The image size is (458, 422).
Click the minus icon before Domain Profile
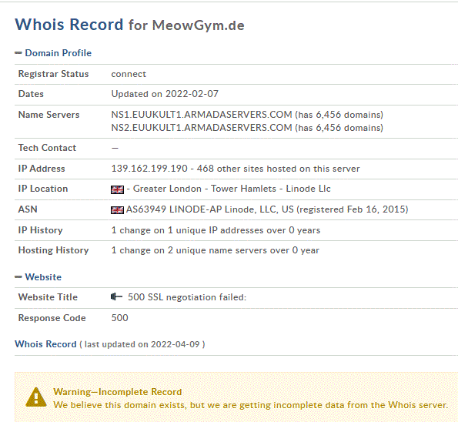(18, 53)
